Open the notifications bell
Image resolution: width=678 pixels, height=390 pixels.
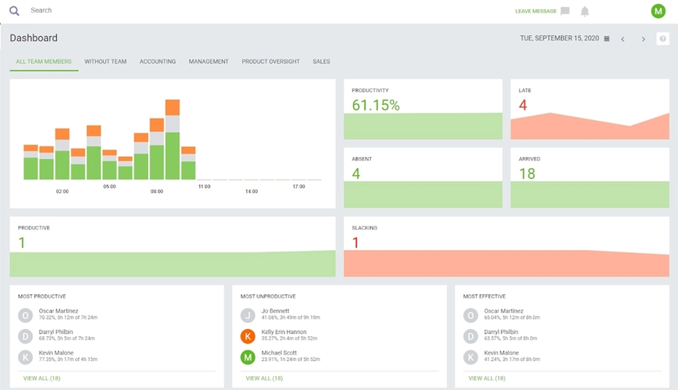click(585, 11)
